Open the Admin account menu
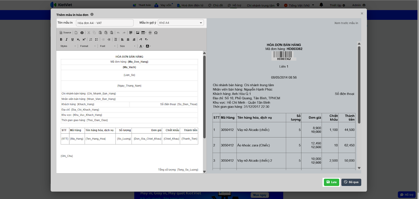Screen dimensions: 419x199 pos(359,5)
